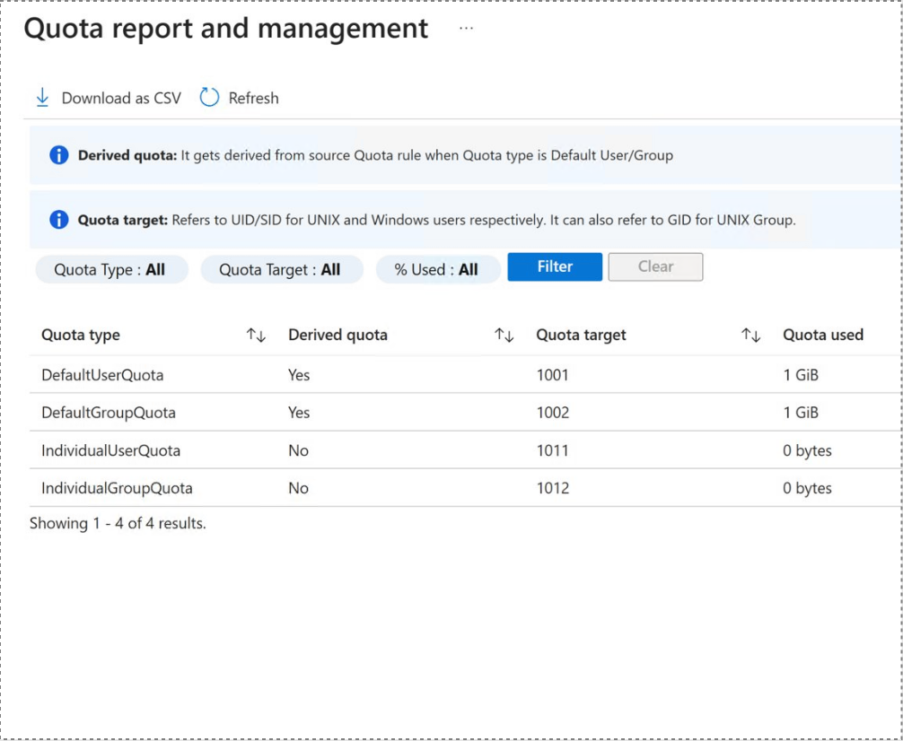Screen dimensions: 903x741
Task: Click the Quota target column header
Action: coord(581,336)
